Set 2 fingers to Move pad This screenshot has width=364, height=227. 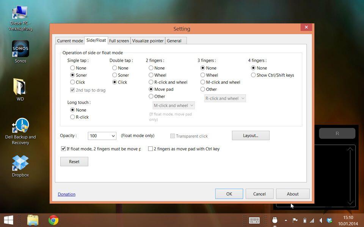click(161, 89)
